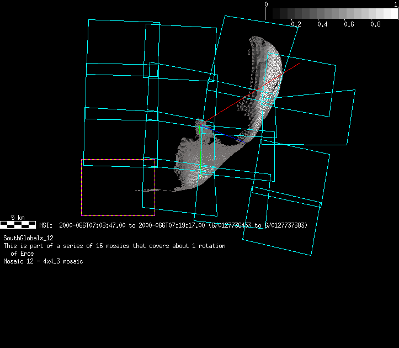Click the 5 km checkered scale bar
The image size is (399, 348).
(18, 225)
